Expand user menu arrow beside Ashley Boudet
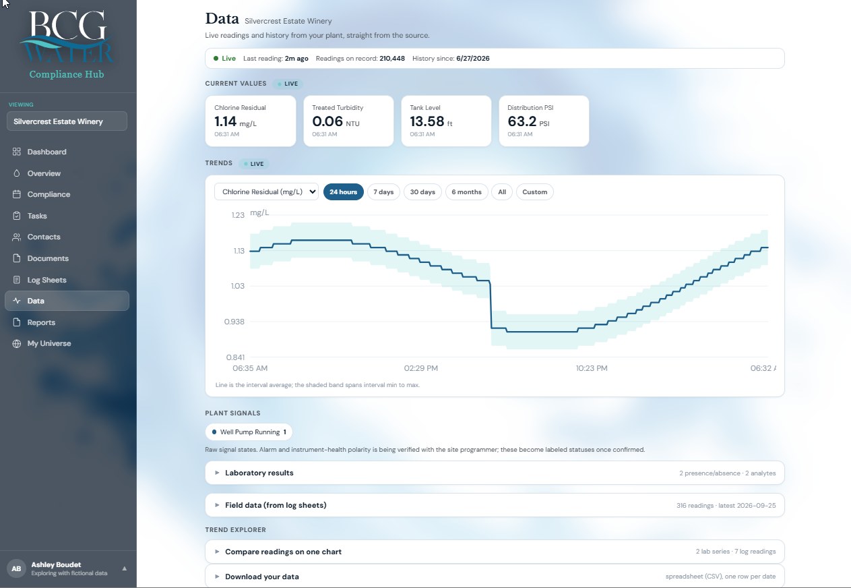This screenshot has height=588, width=851. tap(124, 568)
